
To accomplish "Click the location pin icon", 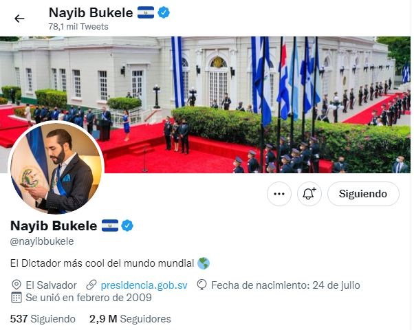I will point(17,285).
